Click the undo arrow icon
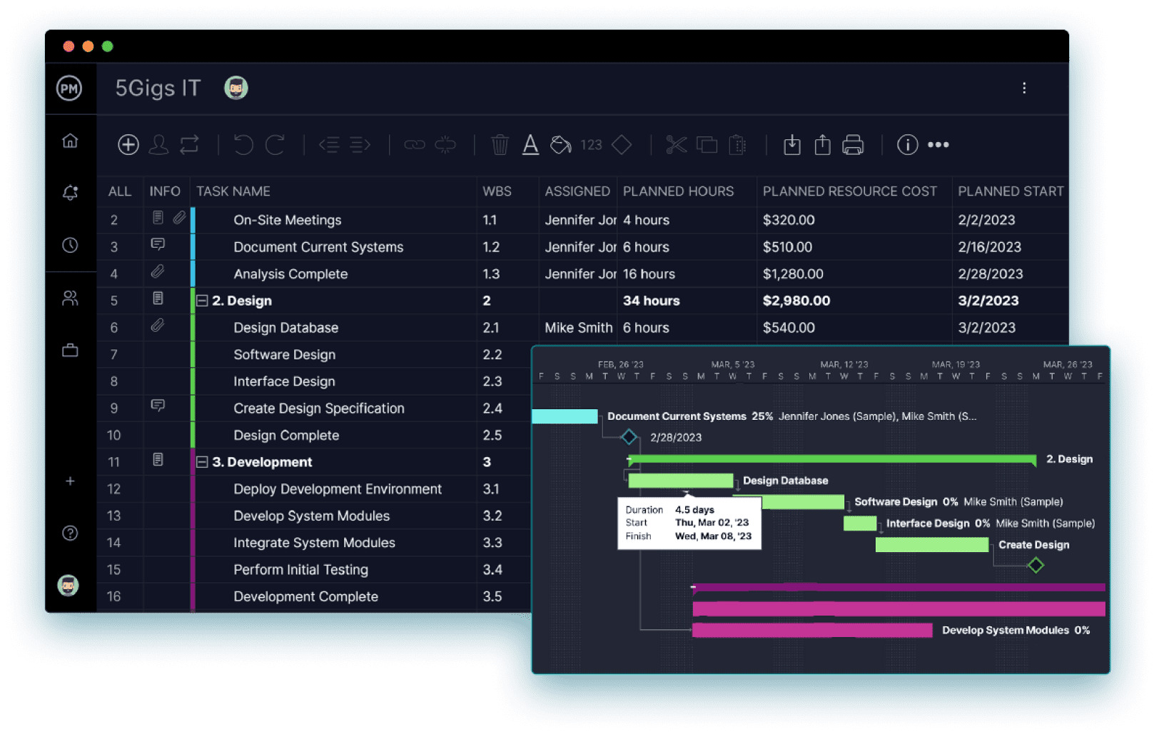The image size is (1154, 732). 243,145
